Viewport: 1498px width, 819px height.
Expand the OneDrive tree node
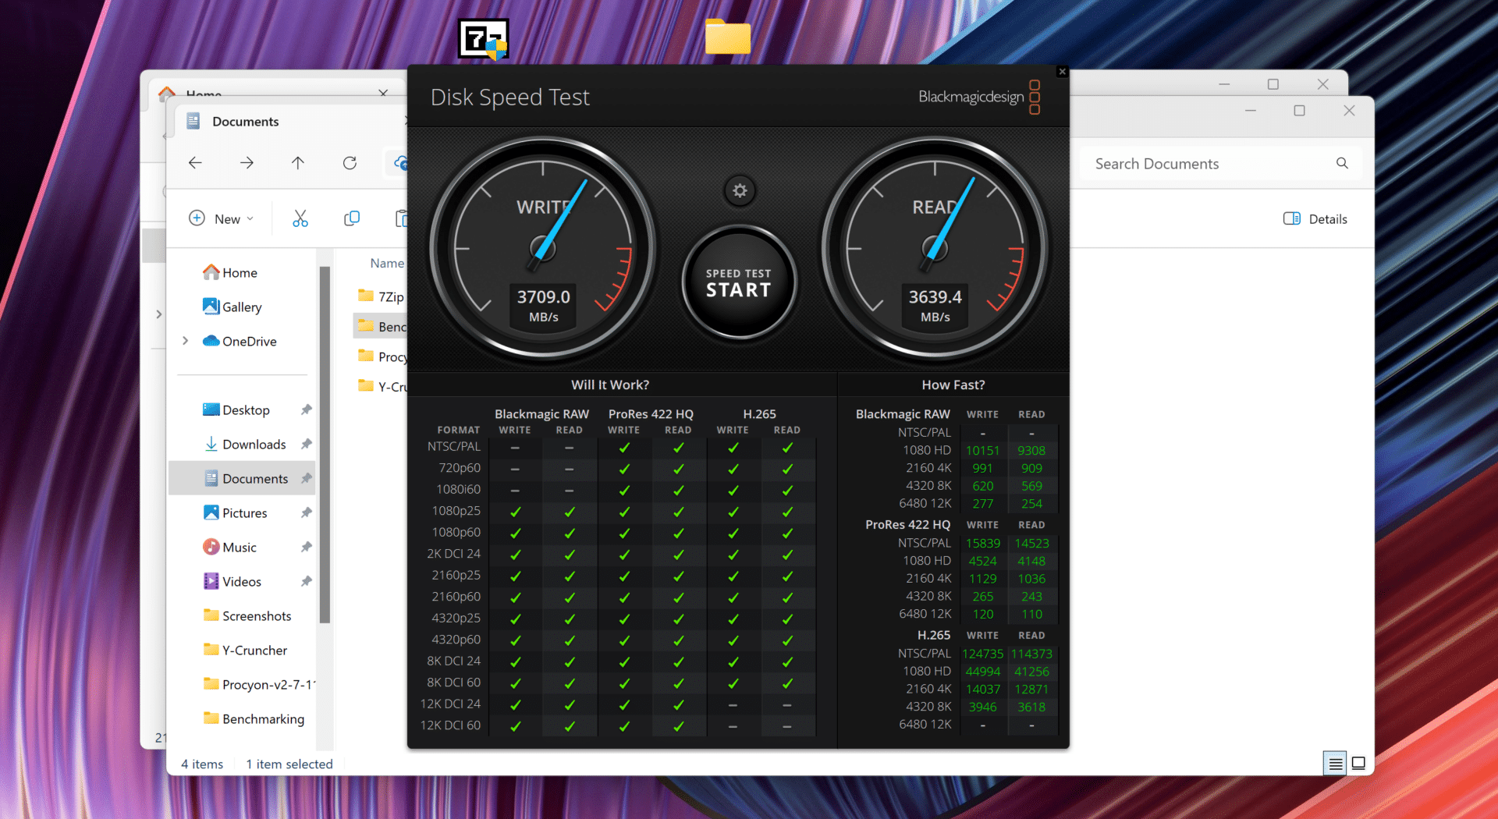(186, 341)
